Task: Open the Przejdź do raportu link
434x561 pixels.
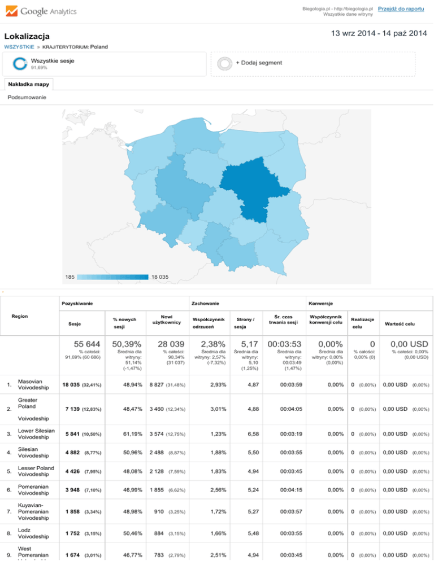Action: pos(401,9)
